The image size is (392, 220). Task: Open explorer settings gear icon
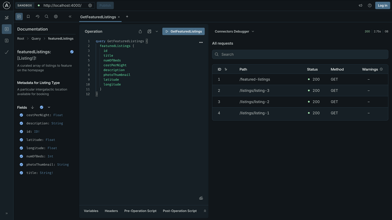click(x=56, y=17)
